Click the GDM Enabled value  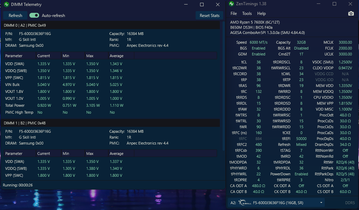(x=259, y=54)
